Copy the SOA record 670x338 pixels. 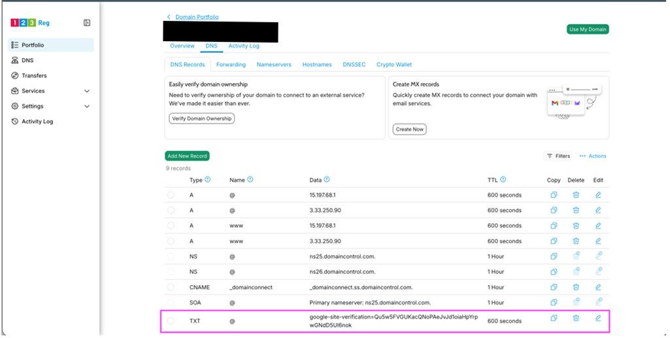click(554, 303)
